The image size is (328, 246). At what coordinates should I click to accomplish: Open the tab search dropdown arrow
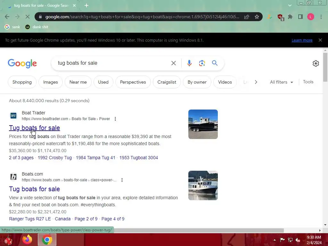pyautogui.click(x=290, y=5)
